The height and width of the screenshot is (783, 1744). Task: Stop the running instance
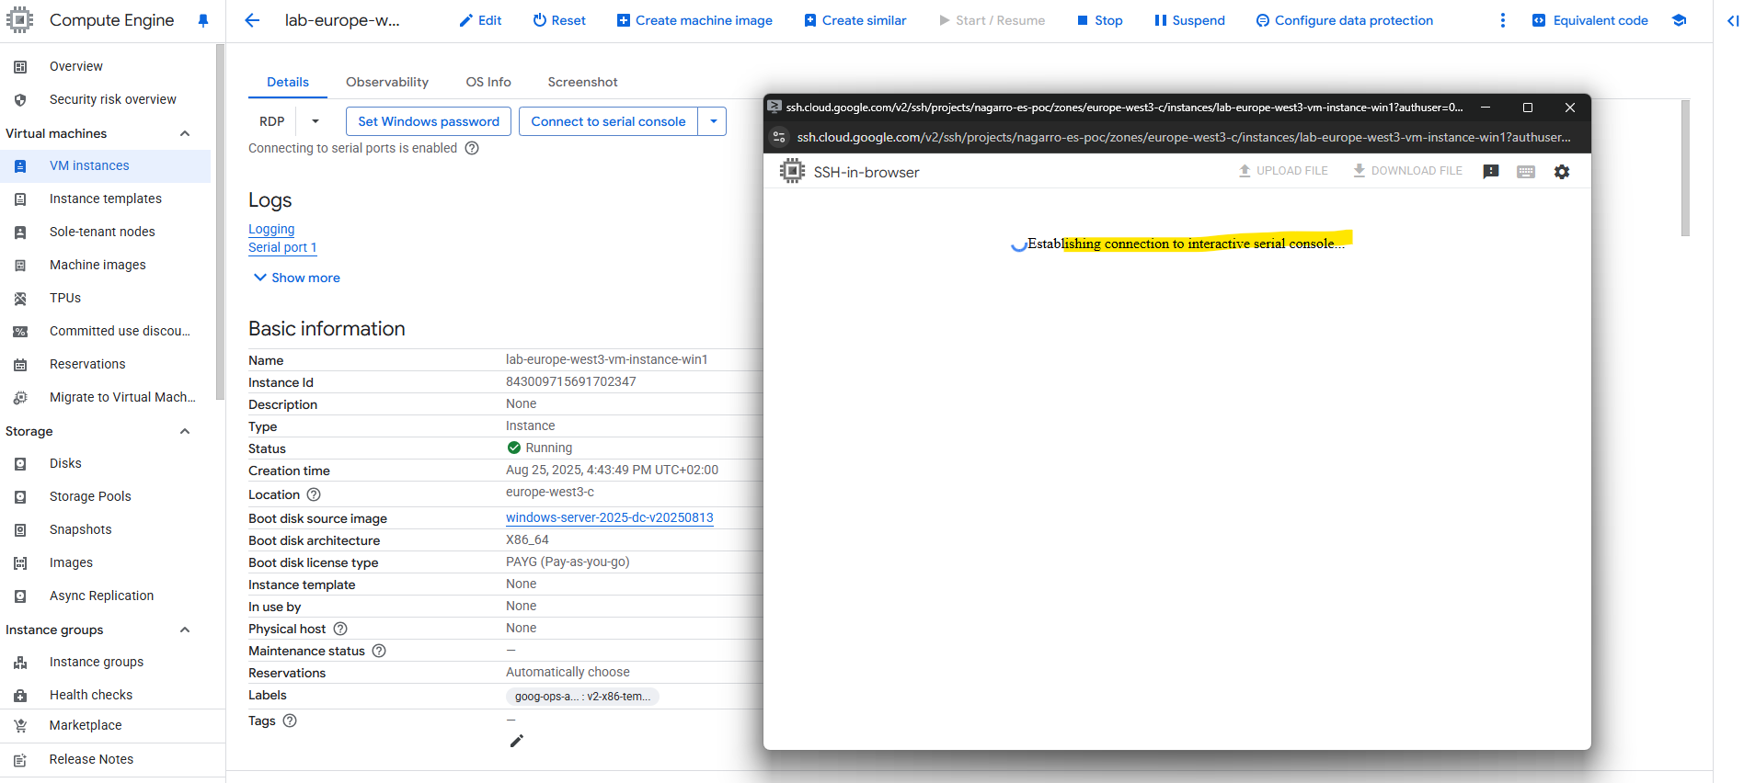click(1100, 20)
